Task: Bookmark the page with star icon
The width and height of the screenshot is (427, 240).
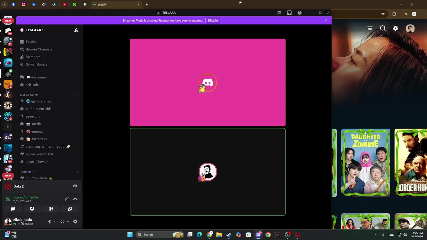Action: click(x=383, y=14)
